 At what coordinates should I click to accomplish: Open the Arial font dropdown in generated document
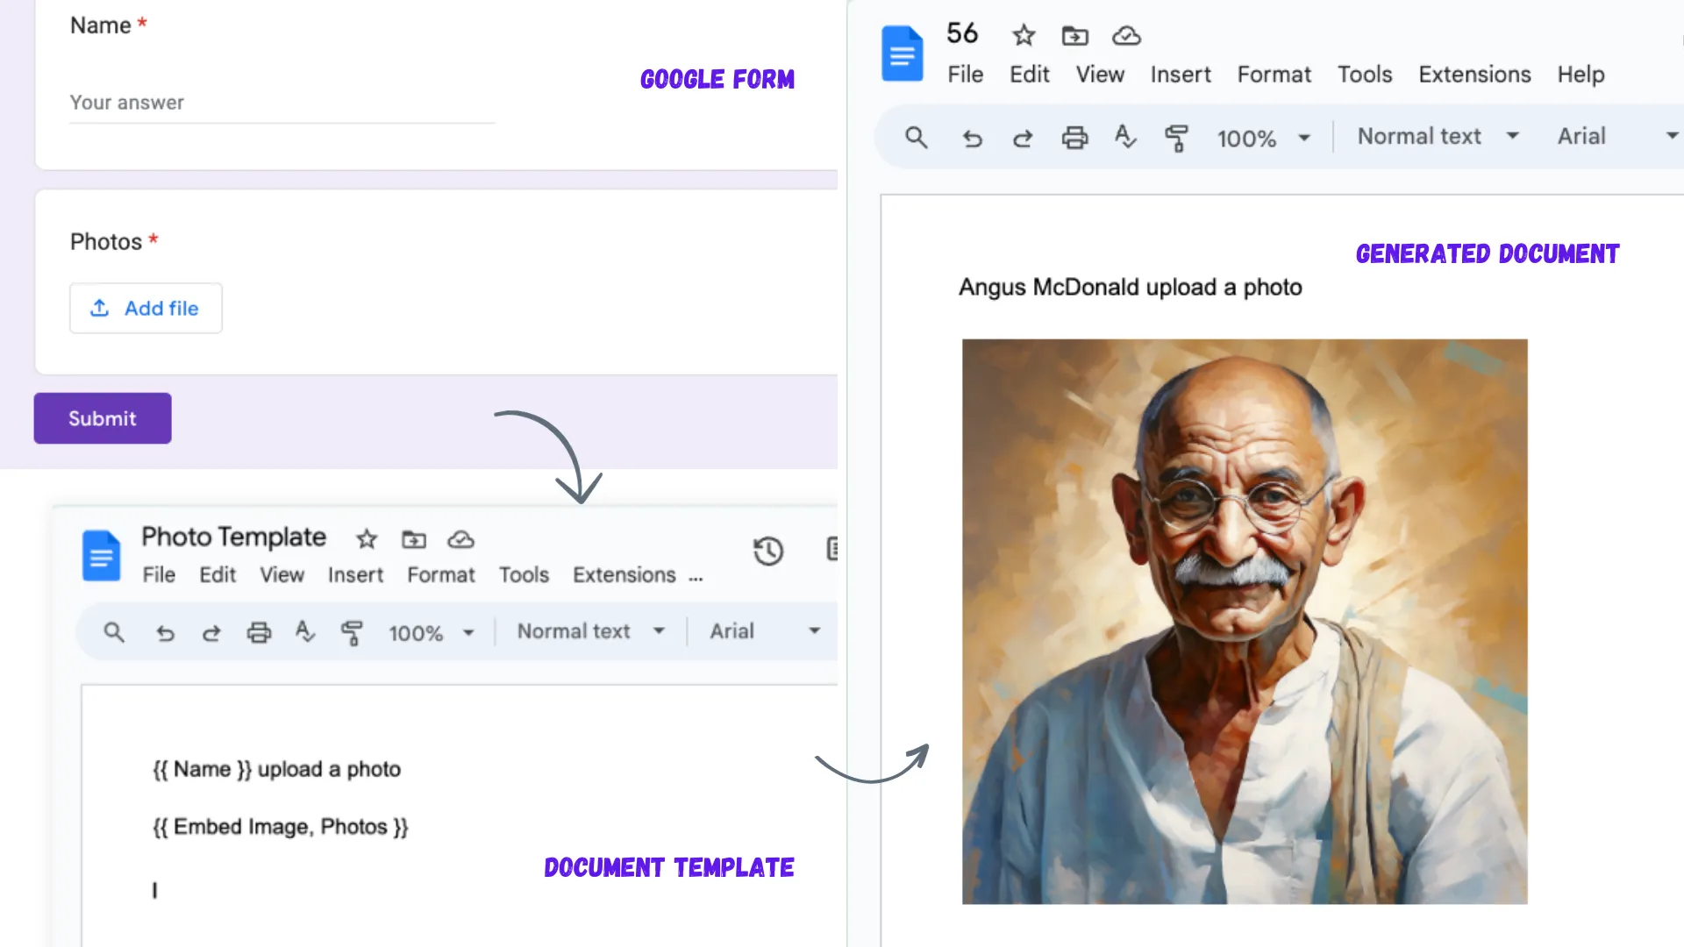1614,136
